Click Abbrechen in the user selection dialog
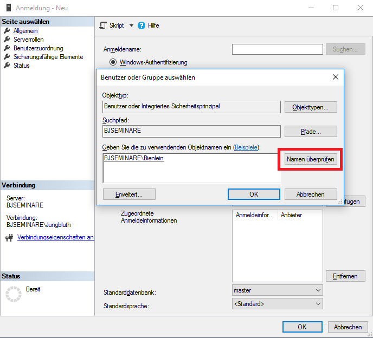The width and height of the screenshot is (373, 338). click(x=311, y=194)
